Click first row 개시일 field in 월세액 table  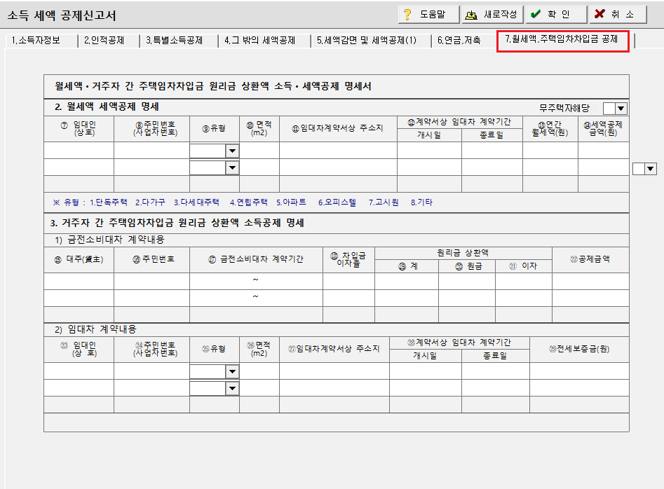(429, 151)
